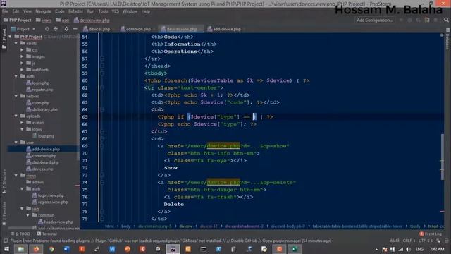
Task: Click the Add Configuration button
Action: (x=374, y=20)
